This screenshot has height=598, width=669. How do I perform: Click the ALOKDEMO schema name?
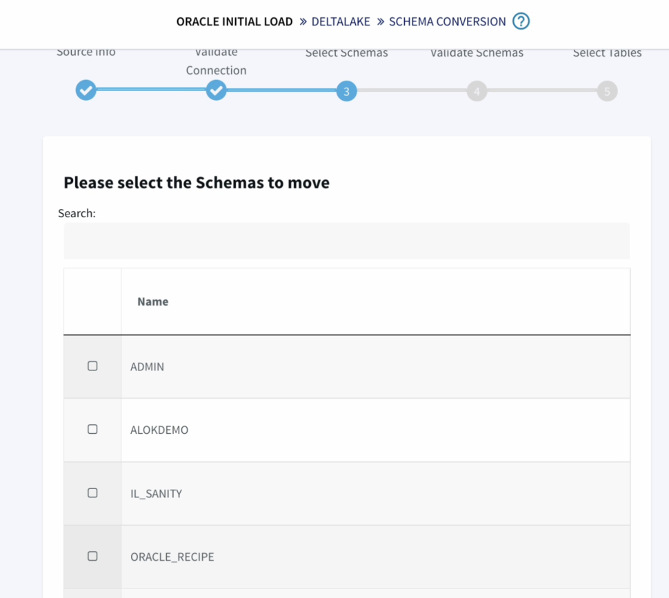tap(159, 430)
